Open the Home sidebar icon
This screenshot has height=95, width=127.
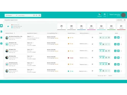[1, 26]
